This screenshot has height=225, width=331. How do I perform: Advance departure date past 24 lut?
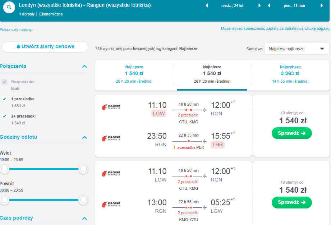point(259,5)
